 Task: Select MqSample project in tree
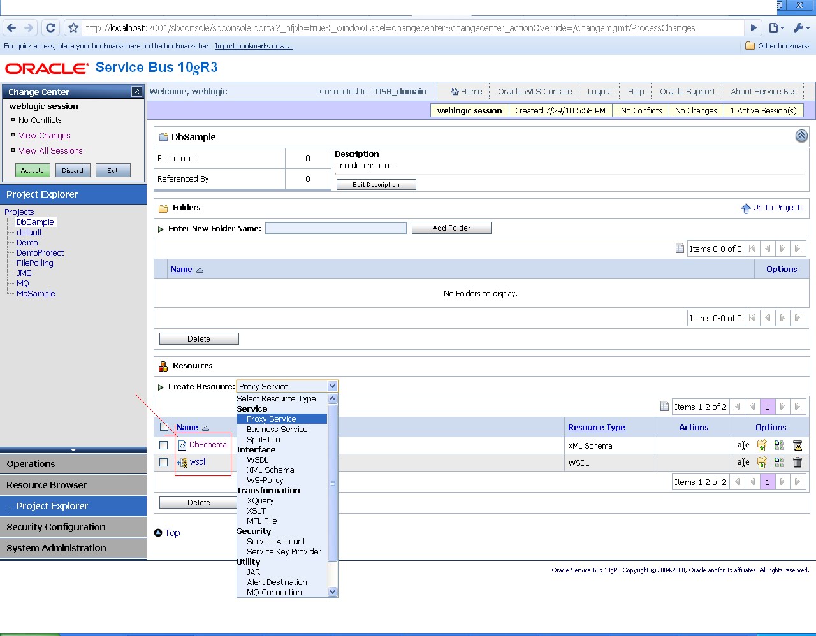tap(36, 294)
